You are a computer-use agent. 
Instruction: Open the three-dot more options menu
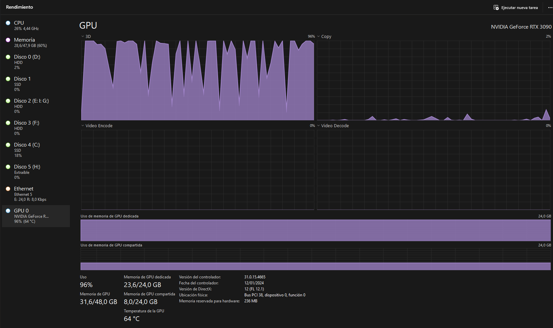pos(550,7)
